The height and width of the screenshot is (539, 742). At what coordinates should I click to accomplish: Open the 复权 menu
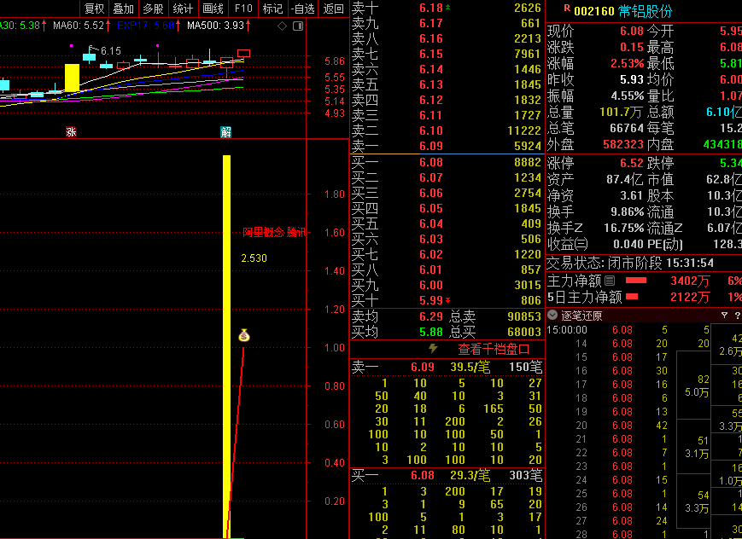(93, 9)
